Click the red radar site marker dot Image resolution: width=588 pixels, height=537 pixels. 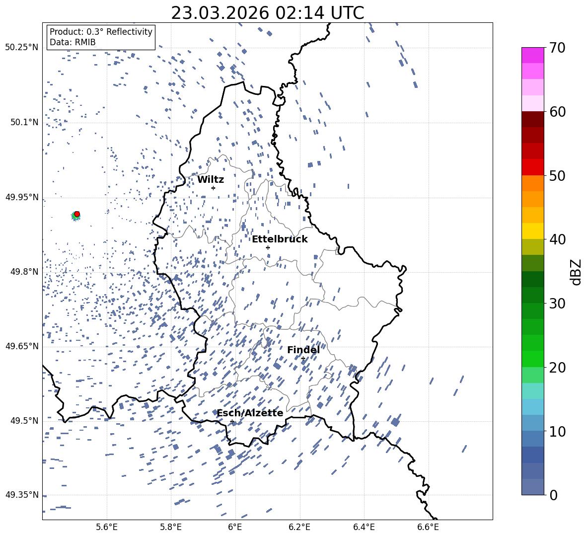[77, 214]
